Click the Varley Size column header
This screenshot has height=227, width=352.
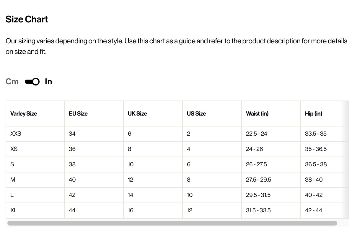[x=24, y=113]
